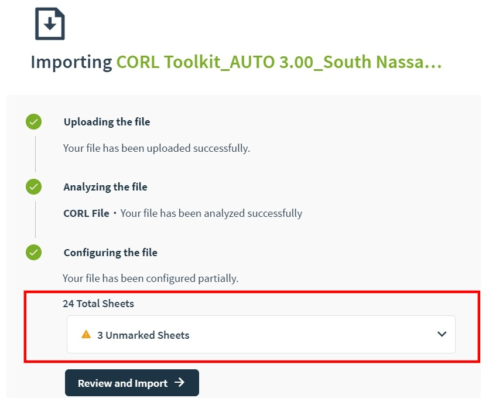
Task: Click the 3 Unmarked Sheets text label
Action: (143, 335)
